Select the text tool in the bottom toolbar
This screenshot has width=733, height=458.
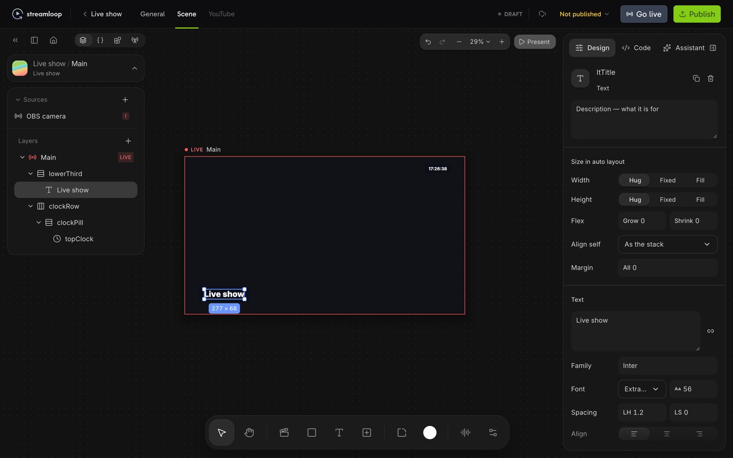pos(339,433)
